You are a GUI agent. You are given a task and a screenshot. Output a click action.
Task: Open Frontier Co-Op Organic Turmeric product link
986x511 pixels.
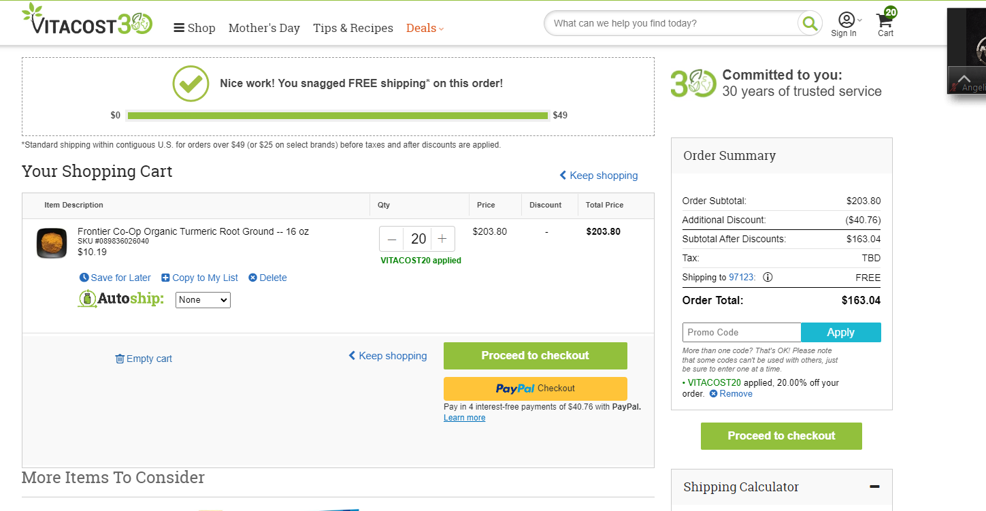click(x=193, y=231)
